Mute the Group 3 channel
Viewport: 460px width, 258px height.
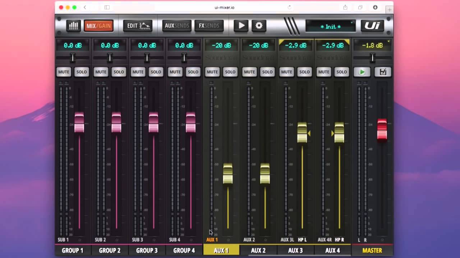138,72
